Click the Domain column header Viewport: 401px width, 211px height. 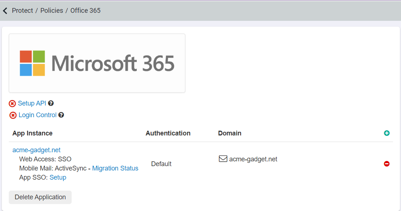(x=230, y=133)
